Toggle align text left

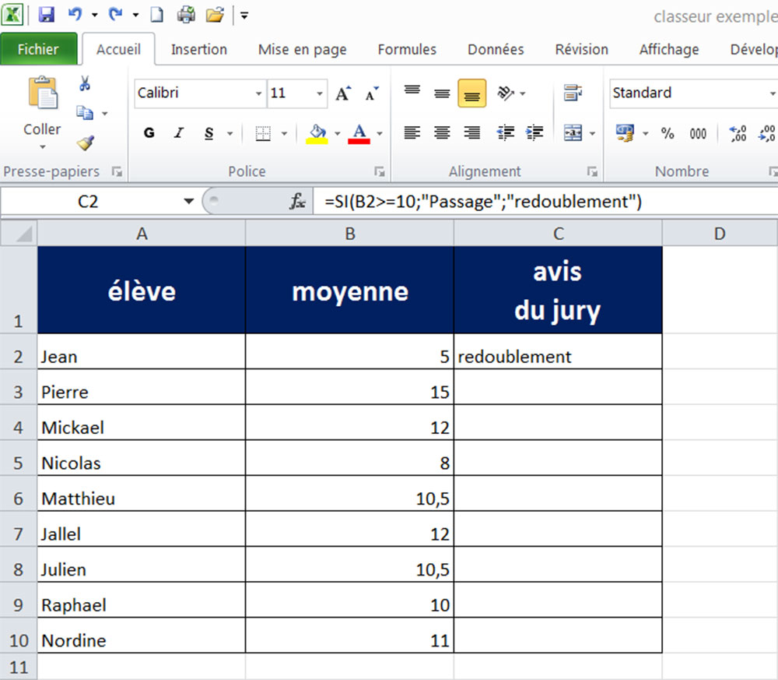point(412,132)
